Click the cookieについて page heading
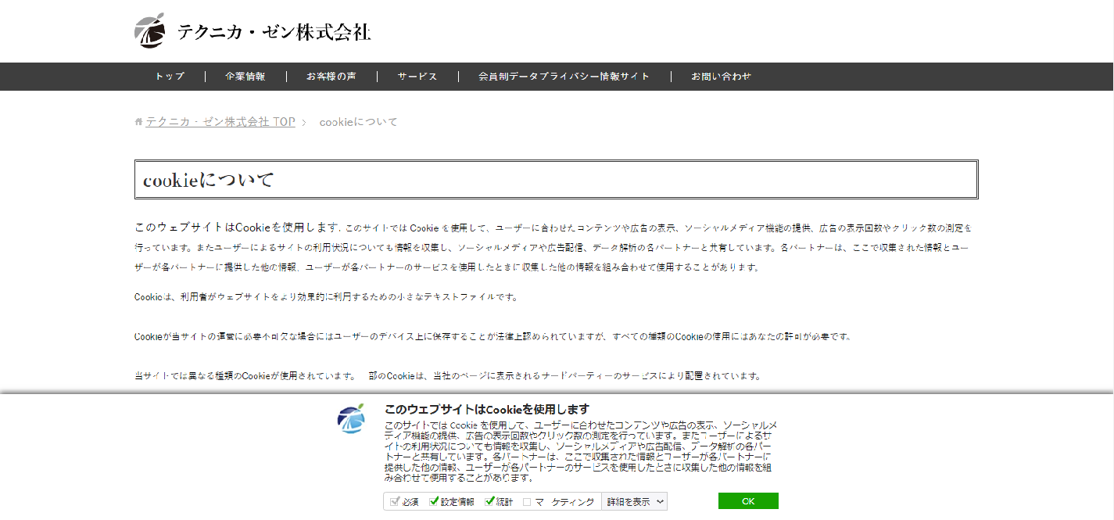 [209, 180]
